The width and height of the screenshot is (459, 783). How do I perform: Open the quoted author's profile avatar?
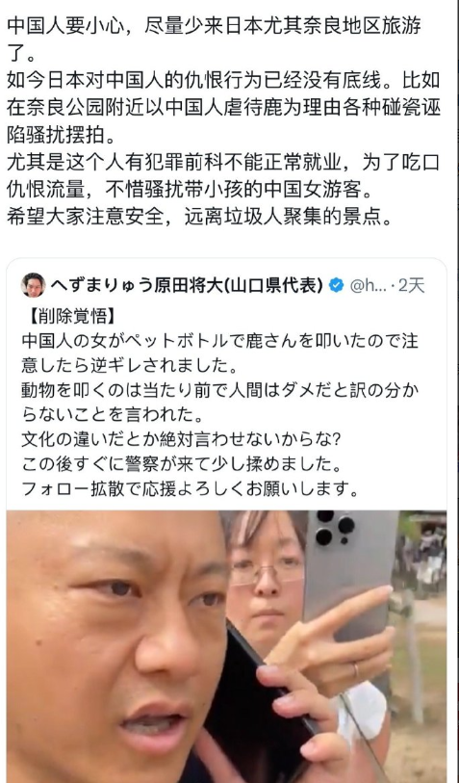[33, 285]
